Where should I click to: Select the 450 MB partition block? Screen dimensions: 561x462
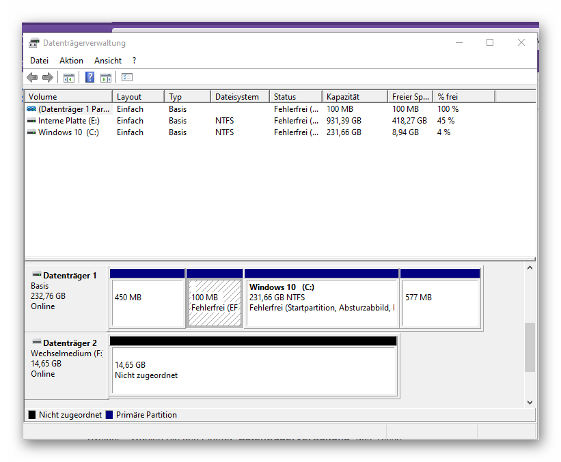tap(148, 298)
